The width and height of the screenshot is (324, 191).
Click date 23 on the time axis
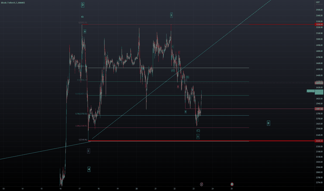(x=194, y=189)
